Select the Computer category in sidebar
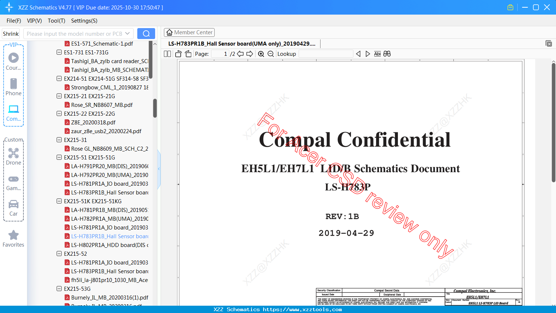 pyautogui.click(x=14, y=113)
